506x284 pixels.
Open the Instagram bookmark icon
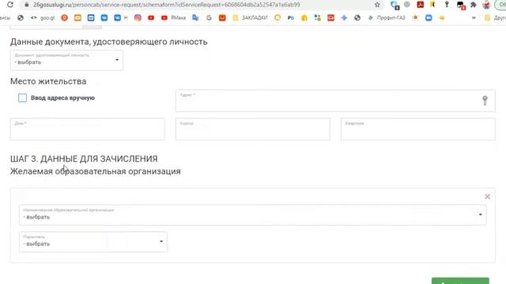click(x=138, y=18)
